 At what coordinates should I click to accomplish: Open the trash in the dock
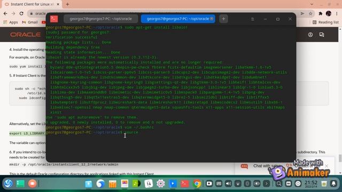tap(324, 183)
